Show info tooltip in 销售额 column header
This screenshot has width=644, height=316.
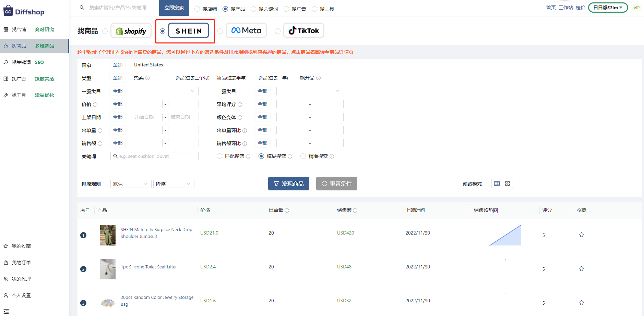(355, 211)
